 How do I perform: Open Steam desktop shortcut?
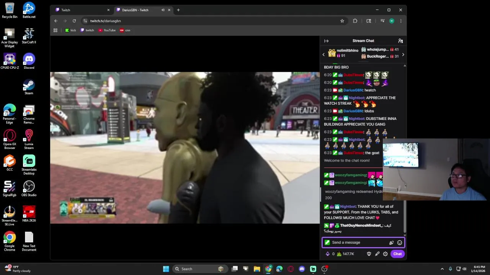29,87
